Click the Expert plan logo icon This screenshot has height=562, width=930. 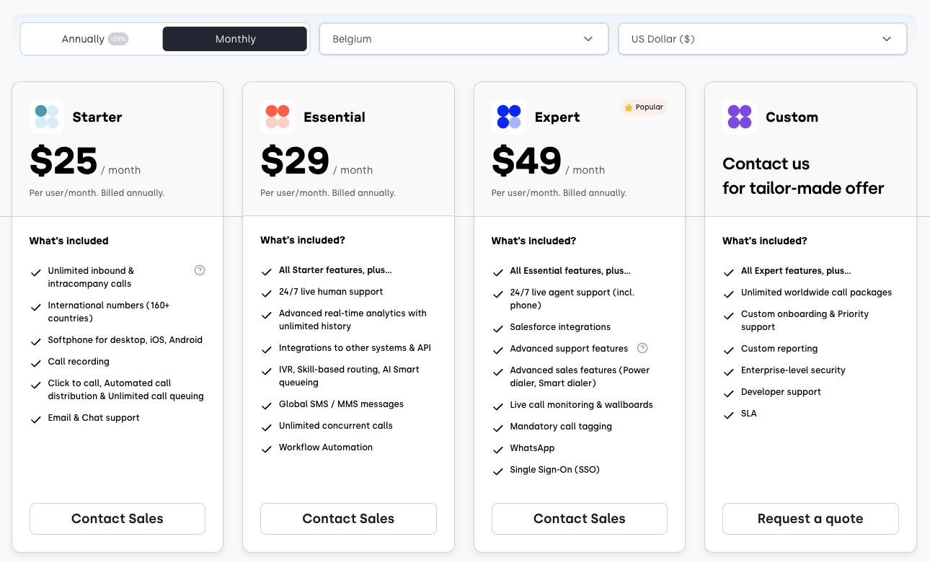pyautogui.click(x=509, y=117)
